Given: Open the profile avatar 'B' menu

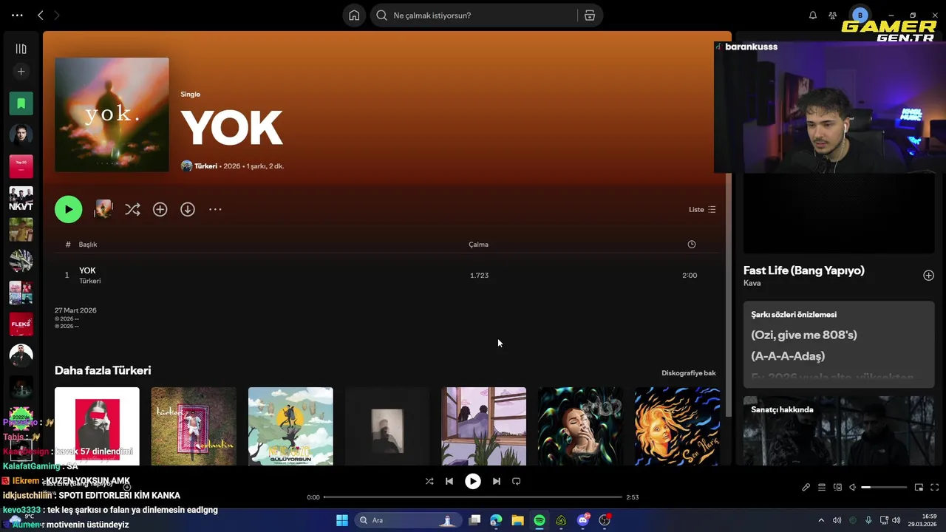Looking at the screenshot, I should 860,15.
